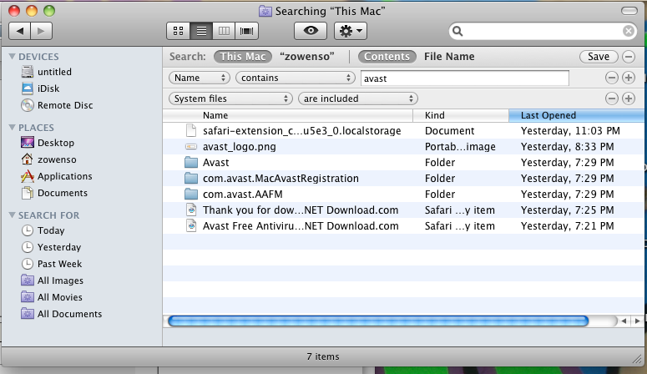This screenshot has height=374, width=647.
Task: Click the horizontal scrollbar thumb
Action: coord(378,321)
